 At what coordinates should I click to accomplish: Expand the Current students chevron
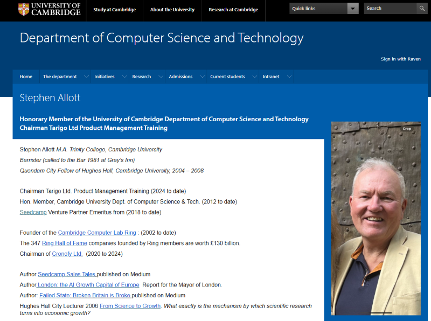coord(254,77)
